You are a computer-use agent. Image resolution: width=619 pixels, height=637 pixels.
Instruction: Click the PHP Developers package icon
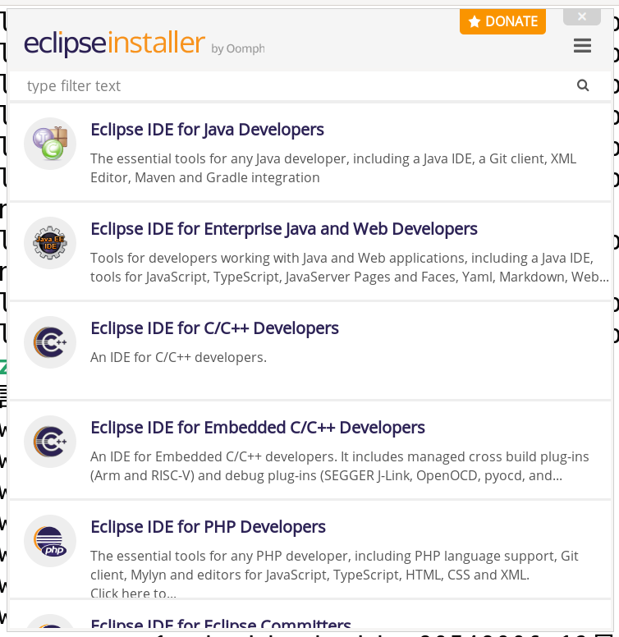[x=50, y=541]
